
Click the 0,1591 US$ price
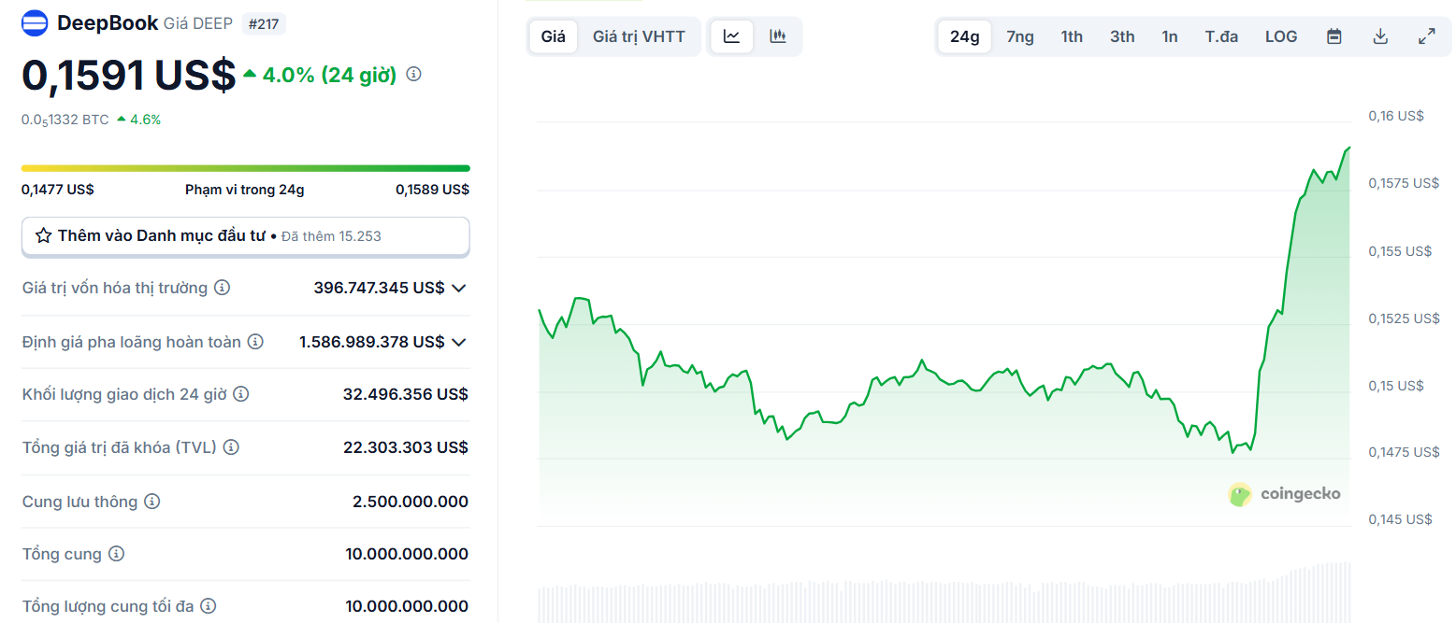pyautogui.click(x=129, y=75)
